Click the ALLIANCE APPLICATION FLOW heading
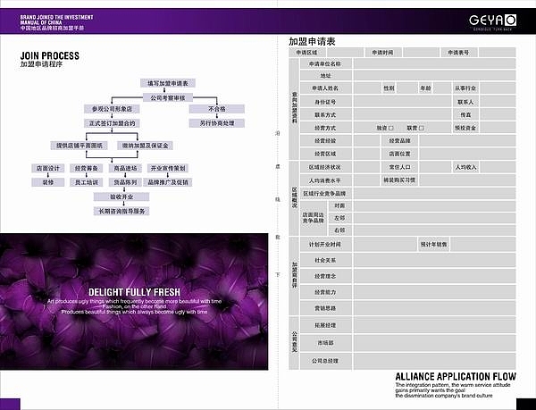Viewport: 536px width, 410px height. pyautogui.click(x=456, y=377)
